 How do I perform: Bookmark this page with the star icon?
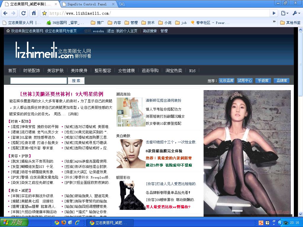(x=44, y=13)
